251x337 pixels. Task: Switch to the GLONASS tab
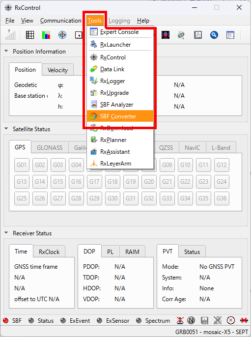pyautogui.click(x=50, y=147)
